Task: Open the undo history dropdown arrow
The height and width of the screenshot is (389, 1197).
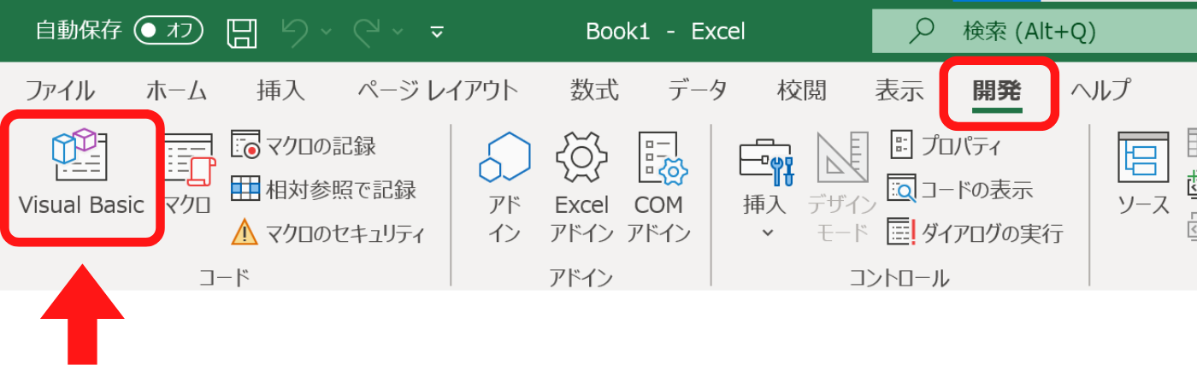Action: coord(327,32)
